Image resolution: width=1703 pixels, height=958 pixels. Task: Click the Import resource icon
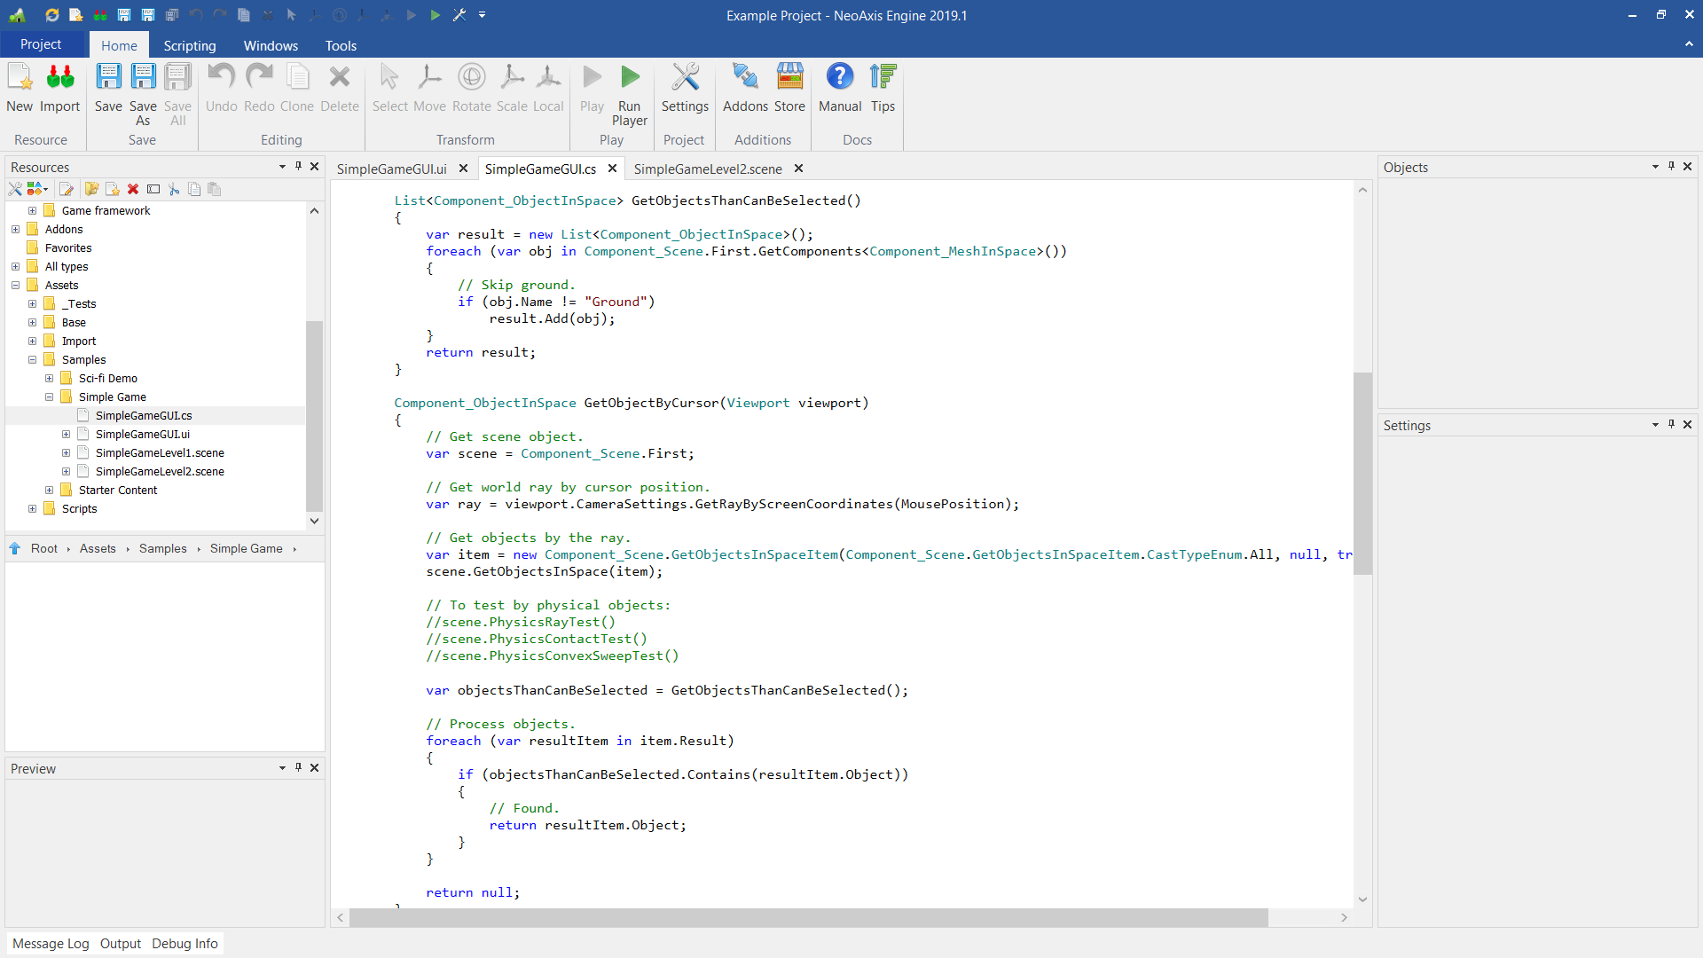[59, 78]
